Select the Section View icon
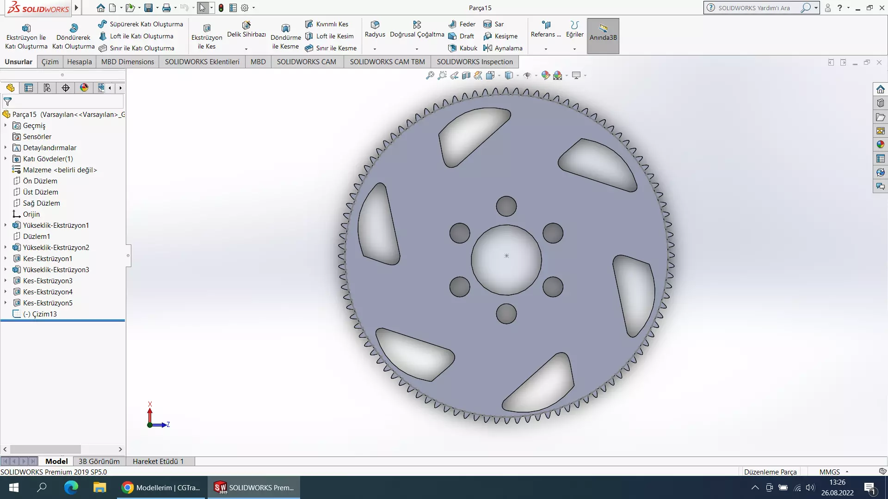Viewport: 888px width, 499px height. [466, 75]
